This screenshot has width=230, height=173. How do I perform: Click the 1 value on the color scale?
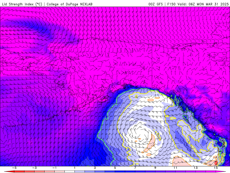[x=75, y=168]
